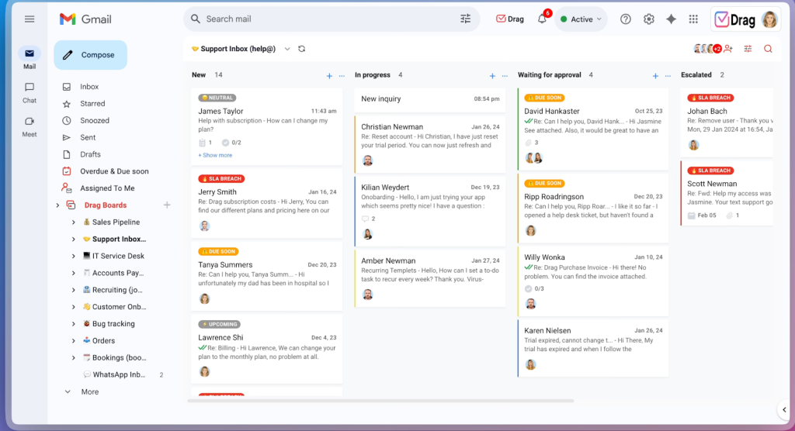Refresh the Support Inbox board
Image resolution: width=795 pixels, height=431 pixels.
302,49
